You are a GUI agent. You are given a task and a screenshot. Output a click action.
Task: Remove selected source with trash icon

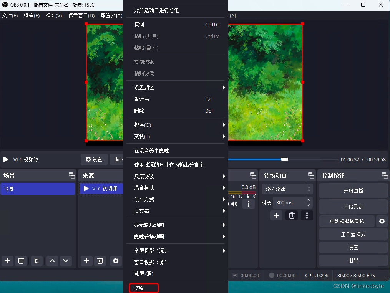tap(100, 261)
